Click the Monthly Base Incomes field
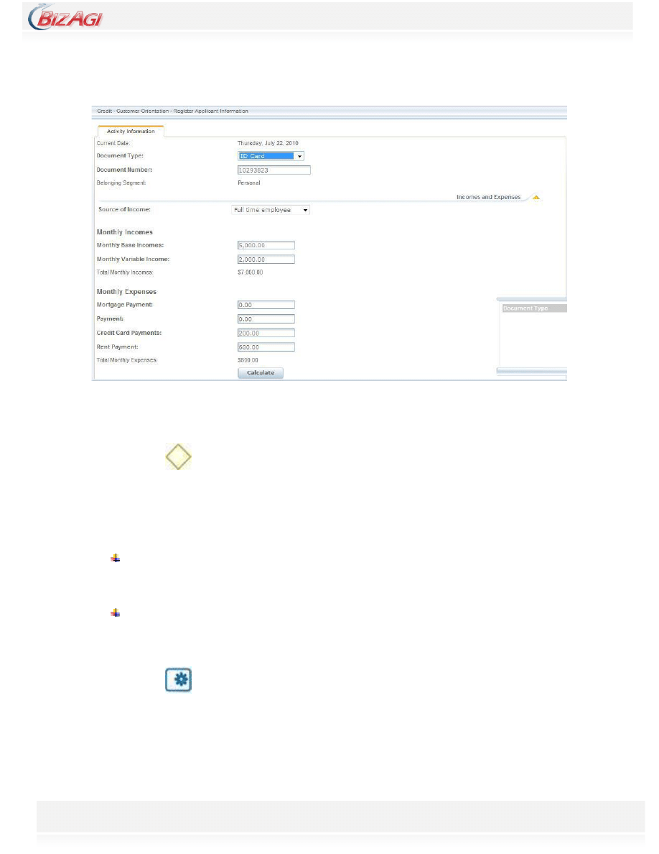 pos(266,245)
